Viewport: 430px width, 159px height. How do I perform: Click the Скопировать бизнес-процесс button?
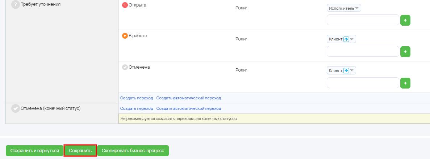[x=133, y=151]
